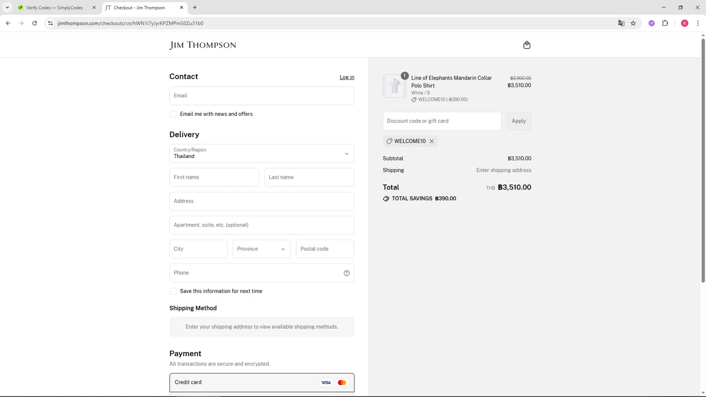Click the Discount code or gift card field
This screenshot has width=706, height=397.
(442, 121)
